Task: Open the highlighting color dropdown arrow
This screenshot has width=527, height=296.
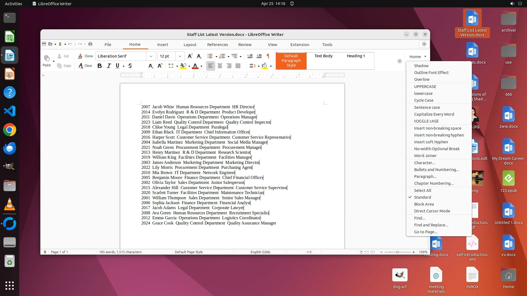Action: [189, 66]
